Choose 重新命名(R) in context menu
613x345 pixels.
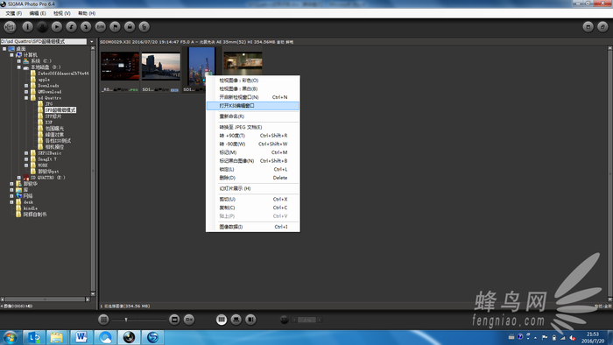coord(252,116)
